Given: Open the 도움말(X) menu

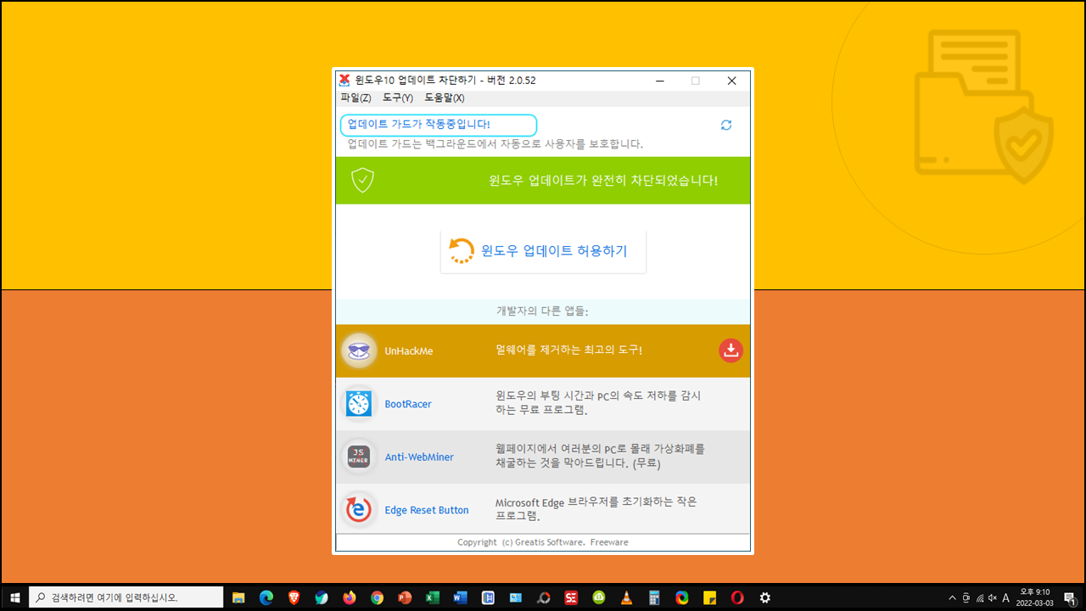Looking at the screenshot, I should pyautogui.click(x=445, y=98).
